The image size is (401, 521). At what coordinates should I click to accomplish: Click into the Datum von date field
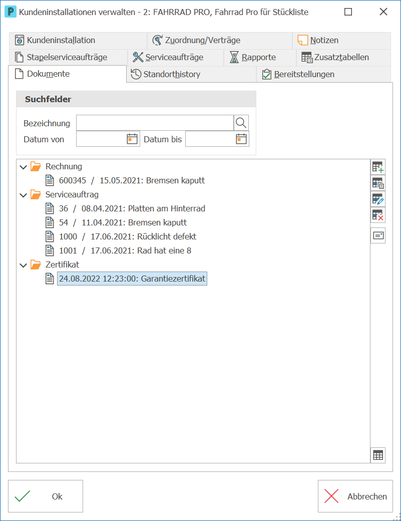[101, 139]
